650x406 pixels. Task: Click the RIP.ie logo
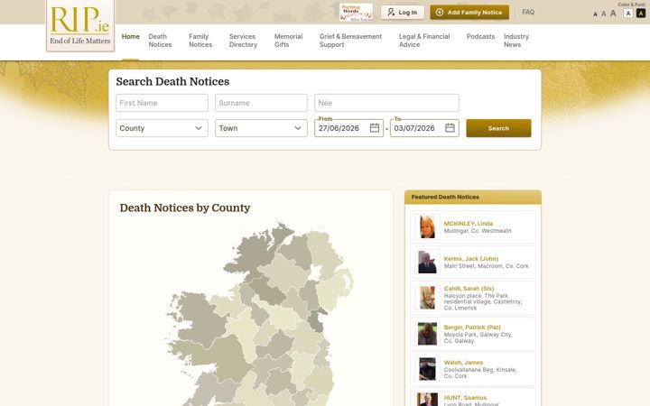pos(80,25)
